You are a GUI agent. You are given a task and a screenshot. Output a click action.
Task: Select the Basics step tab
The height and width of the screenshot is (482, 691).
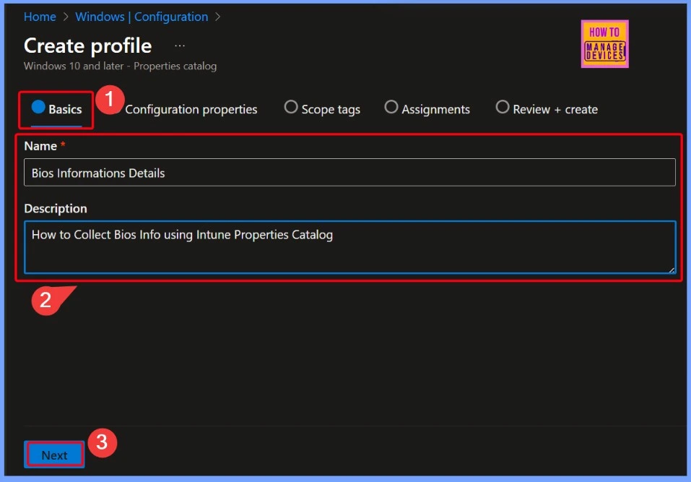click(56, 109)
